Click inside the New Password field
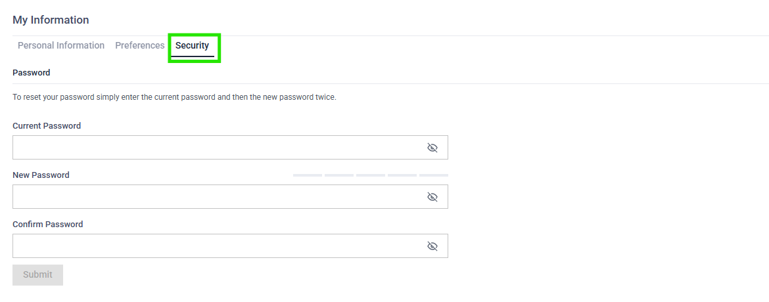The width and height of the screenshot is (769, 302). point(217,197)
